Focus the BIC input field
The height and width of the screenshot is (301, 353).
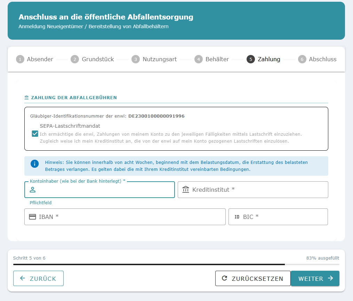(x=278, y=217)
